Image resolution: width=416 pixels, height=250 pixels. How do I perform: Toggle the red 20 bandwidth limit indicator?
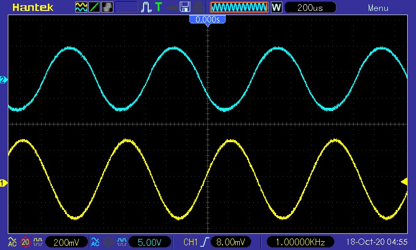click(x=25, y=242)
